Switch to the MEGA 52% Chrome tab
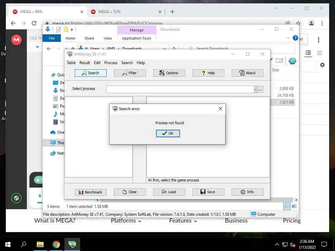This screenshot has width=335, height=251. tap(126, 12)
